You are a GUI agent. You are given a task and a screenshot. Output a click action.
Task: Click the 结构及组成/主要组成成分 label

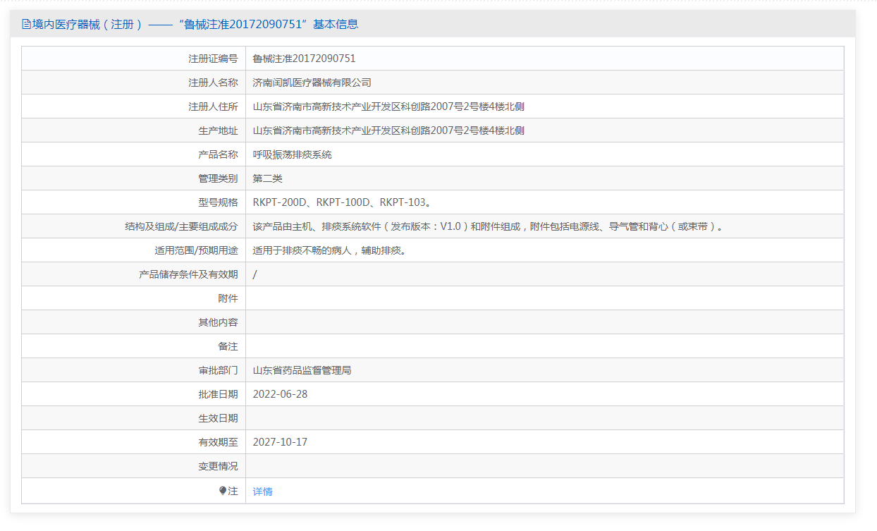tap(182, 226)
